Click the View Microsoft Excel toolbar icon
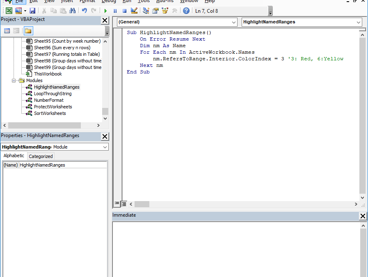This screenshot has width=368, height=277. point(9,11)
